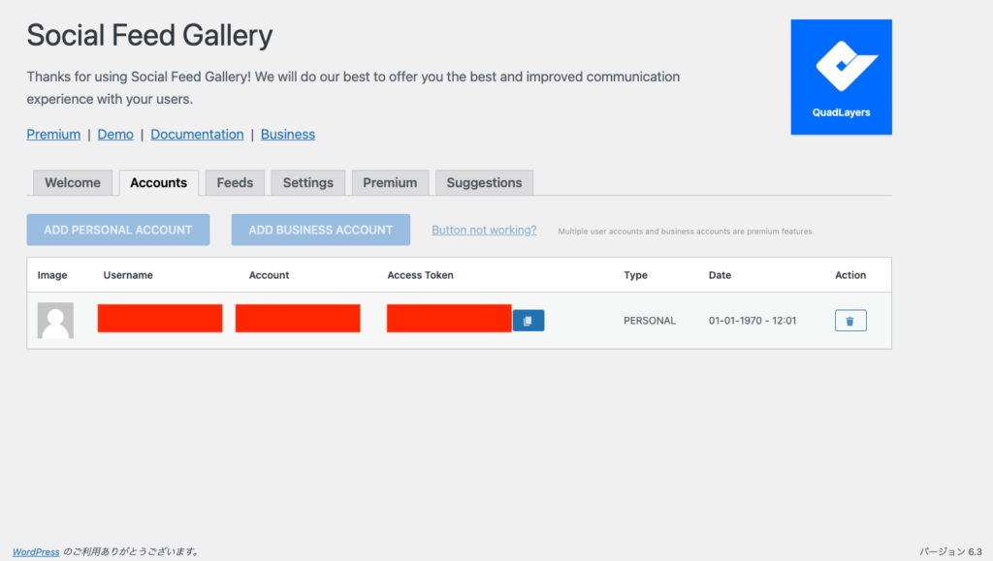The image size is (993, 561).
Task: Go to the Settings tab
Action: tap(307, 182)
